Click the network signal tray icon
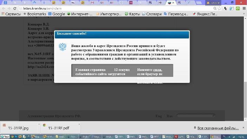The width and height of the screenshot is (247, 139). point(234,137)
